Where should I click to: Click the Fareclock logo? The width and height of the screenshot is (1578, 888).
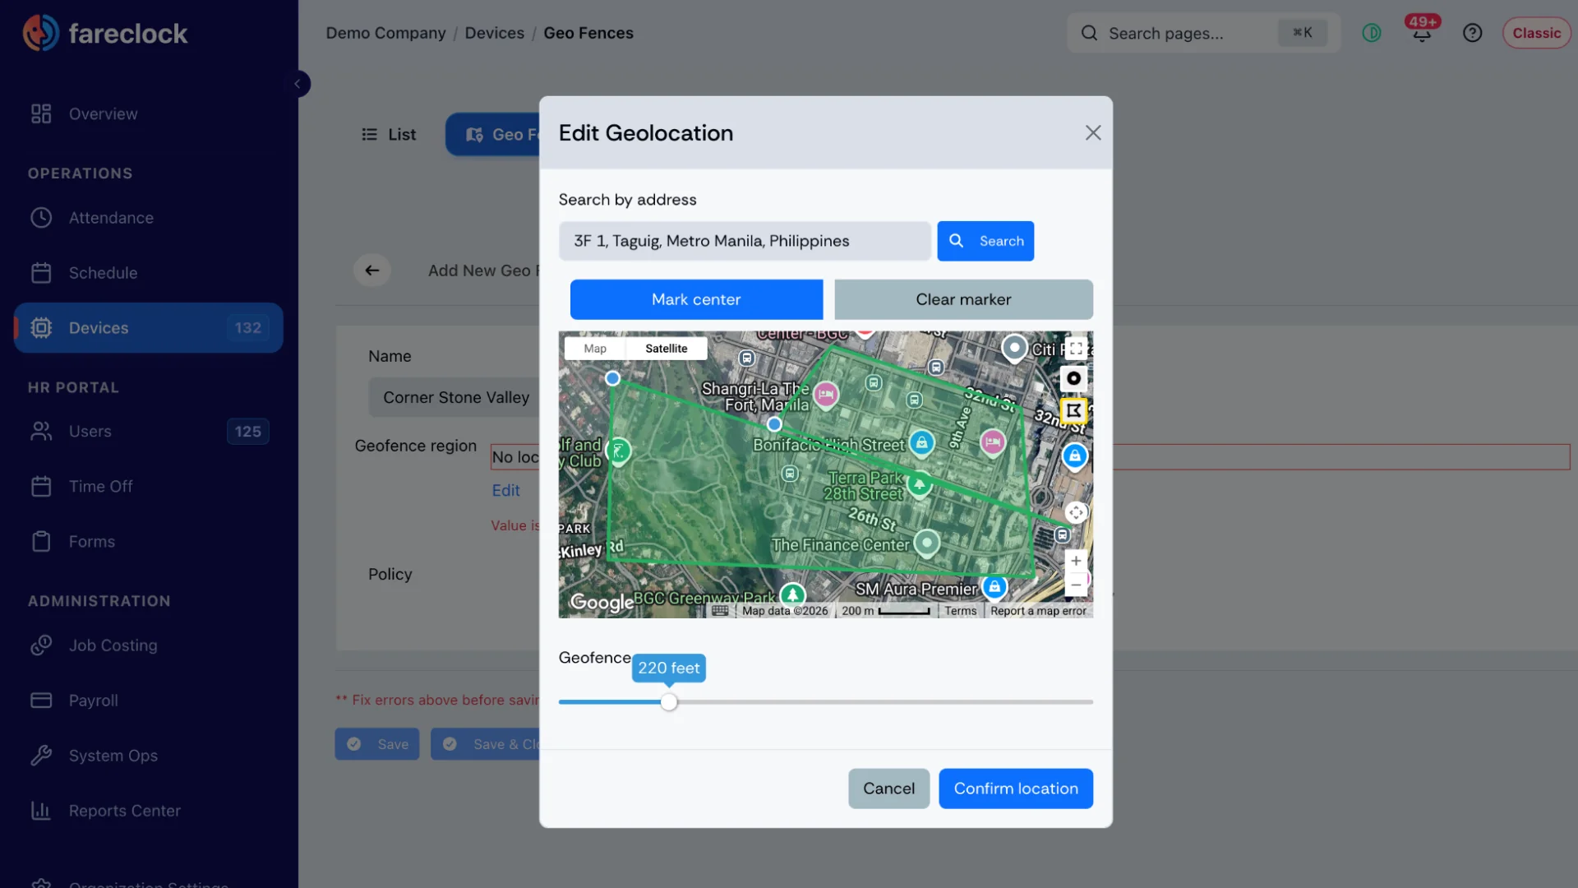pos(105,33)
